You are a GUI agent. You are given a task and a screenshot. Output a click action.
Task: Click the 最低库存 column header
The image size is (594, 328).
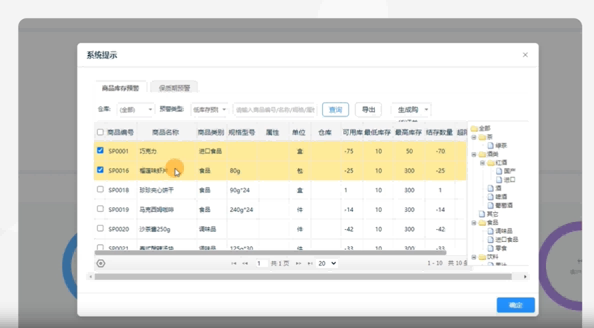pos(378,132)
